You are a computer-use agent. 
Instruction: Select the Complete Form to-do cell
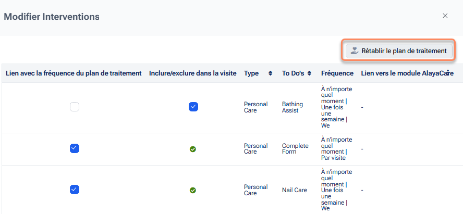point(295,149)
